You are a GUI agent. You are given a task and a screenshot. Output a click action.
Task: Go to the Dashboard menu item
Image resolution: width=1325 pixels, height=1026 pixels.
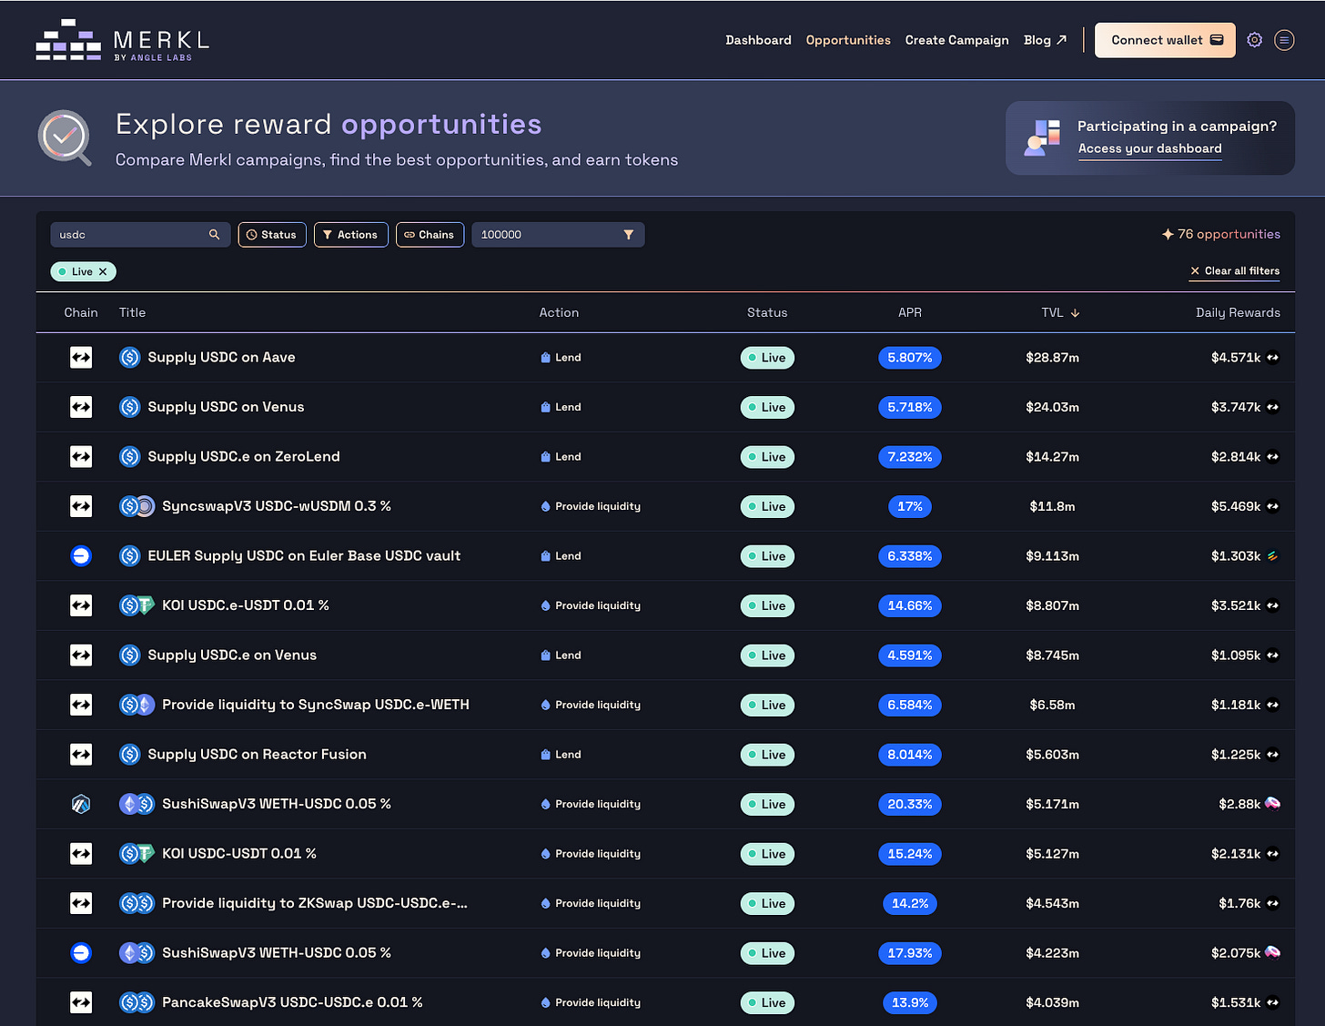[758, 40]
